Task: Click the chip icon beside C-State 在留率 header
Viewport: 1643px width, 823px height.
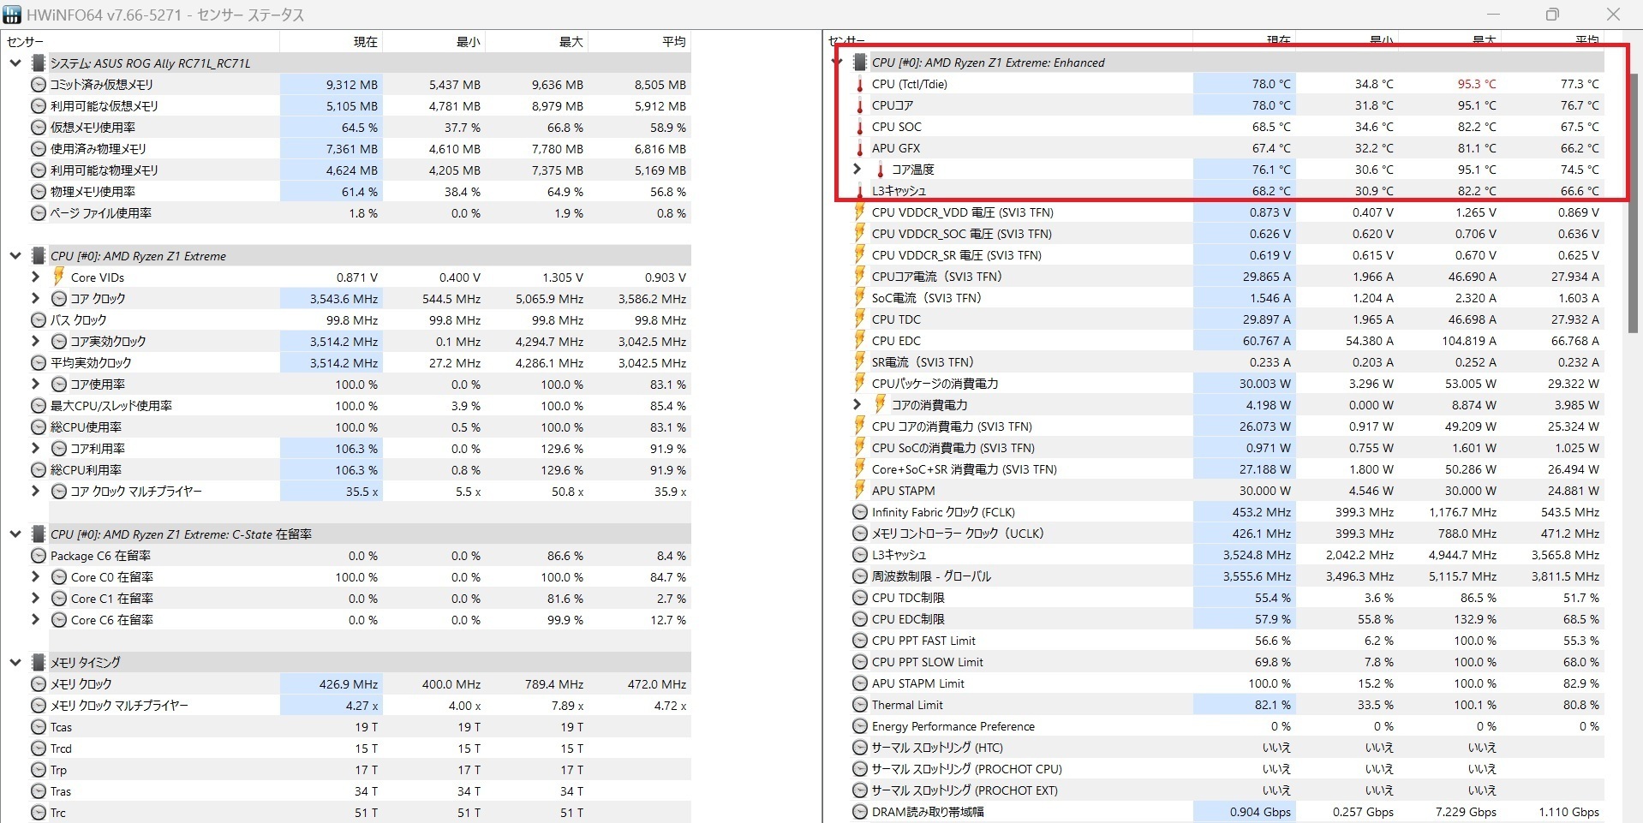Action: coord(38,534)
